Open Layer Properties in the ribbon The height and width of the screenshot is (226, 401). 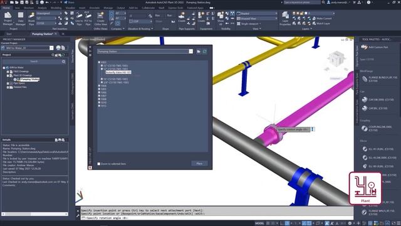click(285, 18)
